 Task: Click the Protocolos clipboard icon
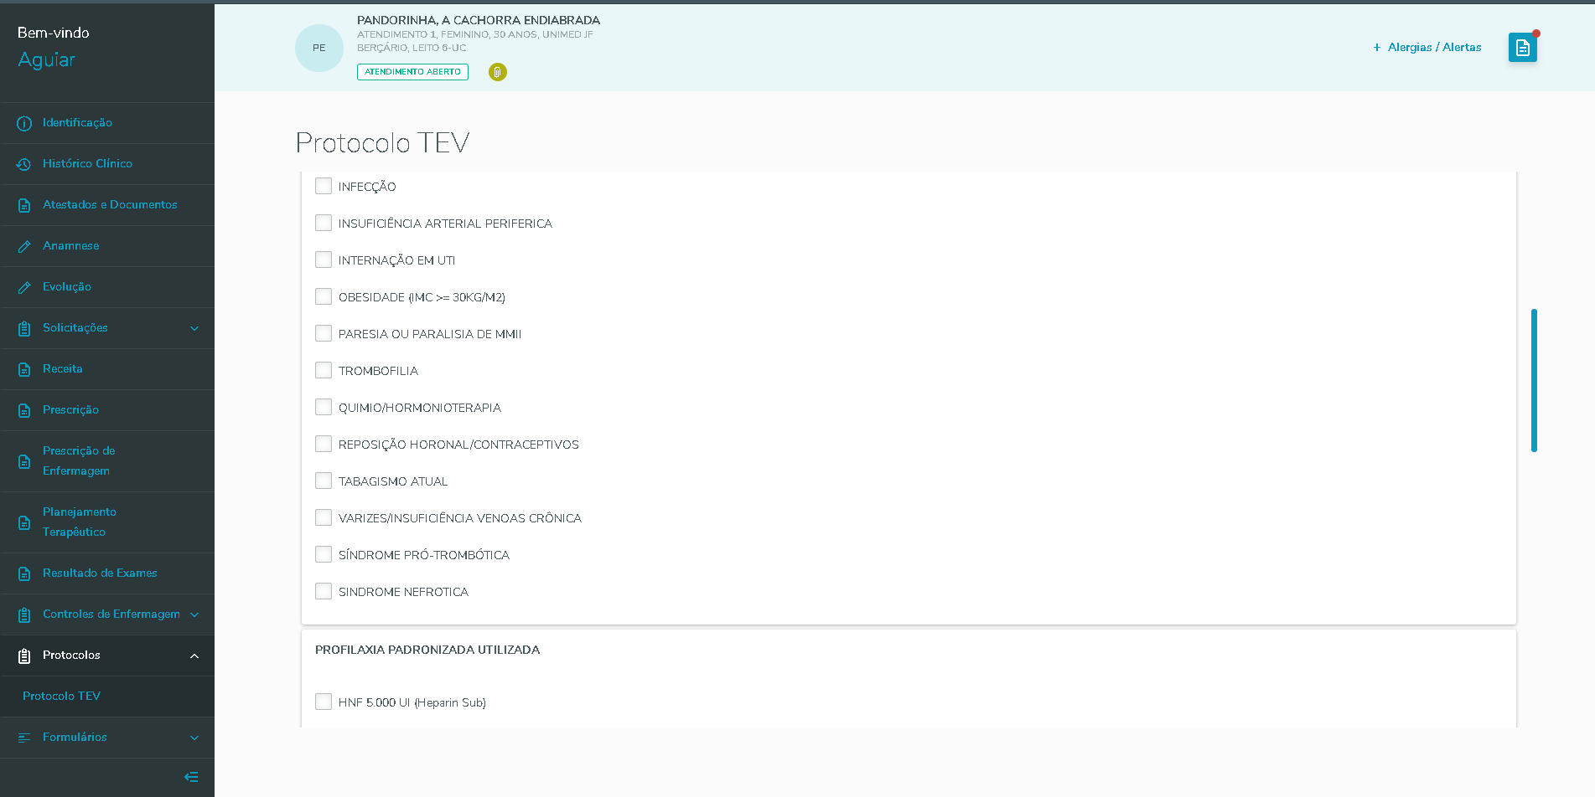[24, 656]
